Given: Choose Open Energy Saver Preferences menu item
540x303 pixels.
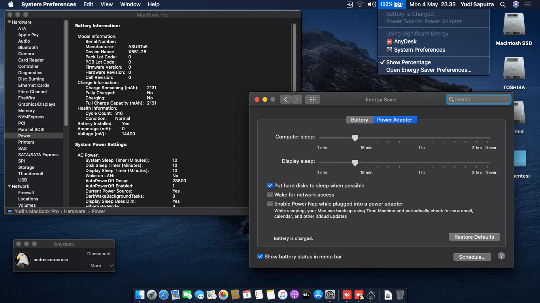Looking at the screenshot, I should click(x=434, y=70).
